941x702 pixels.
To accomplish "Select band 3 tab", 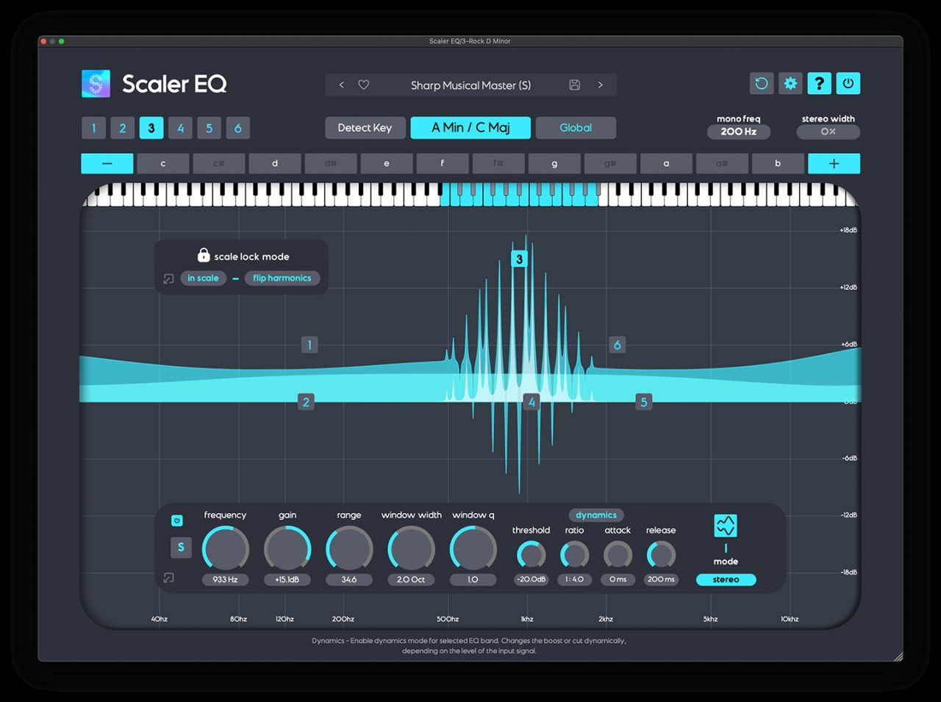I will pyautogui.click(x=151, y=128).
